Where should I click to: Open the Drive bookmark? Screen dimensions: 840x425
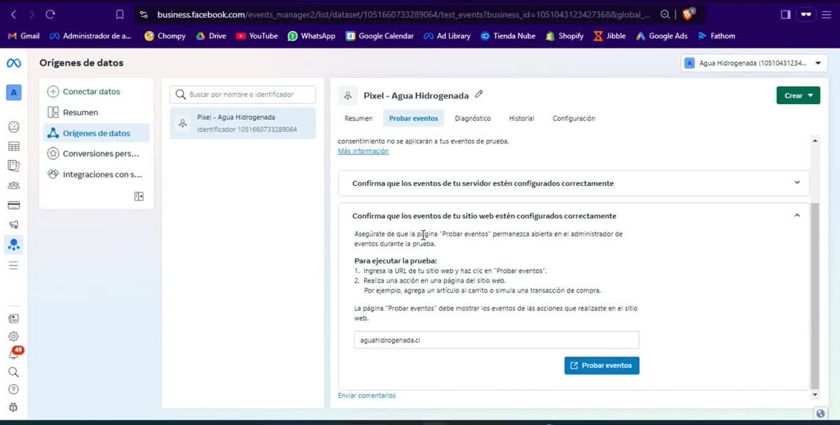[211, 36]
